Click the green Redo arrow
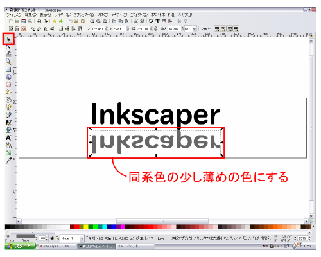The width and height of the screenshot is (321, 257). point(61,21)
